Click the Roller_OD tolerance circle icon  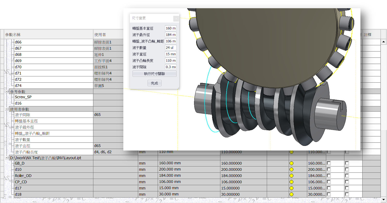tap(292, 176)
